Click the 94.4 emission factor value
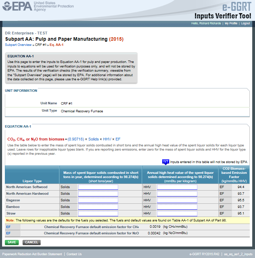This screenshot has height=258, width=255. (x=241, y=187)
